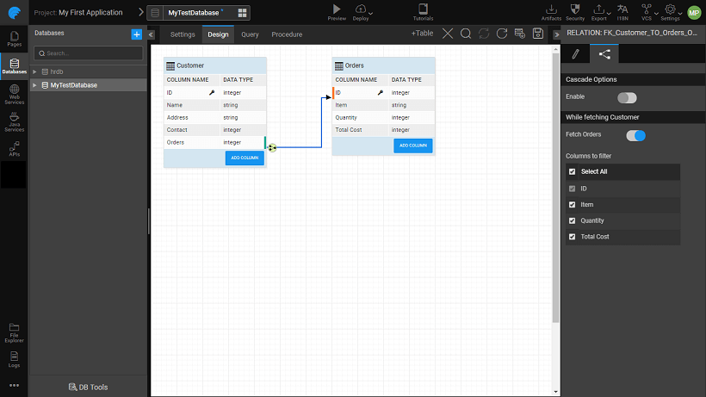Uncheck the Select All checkbox

573,172
